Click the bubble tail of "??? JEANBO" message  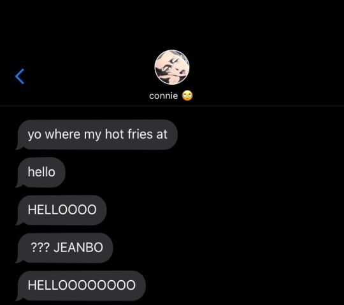point(18,260)
